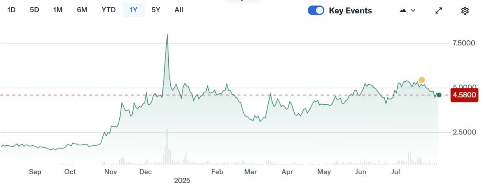The width and height of the screenshot is (482, 190).
Task: Select the YTD range
Action: point(109,10)
